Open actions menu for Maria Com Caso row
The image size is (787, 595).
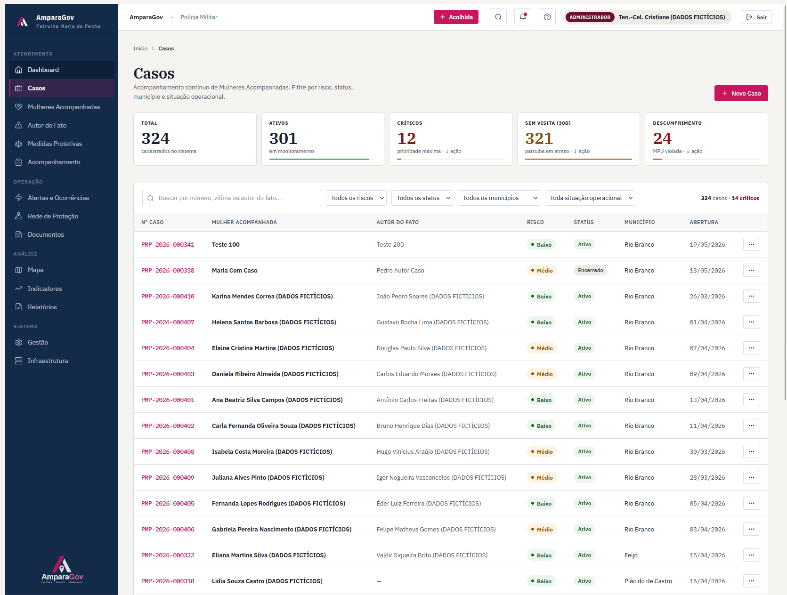coord(752,270)
